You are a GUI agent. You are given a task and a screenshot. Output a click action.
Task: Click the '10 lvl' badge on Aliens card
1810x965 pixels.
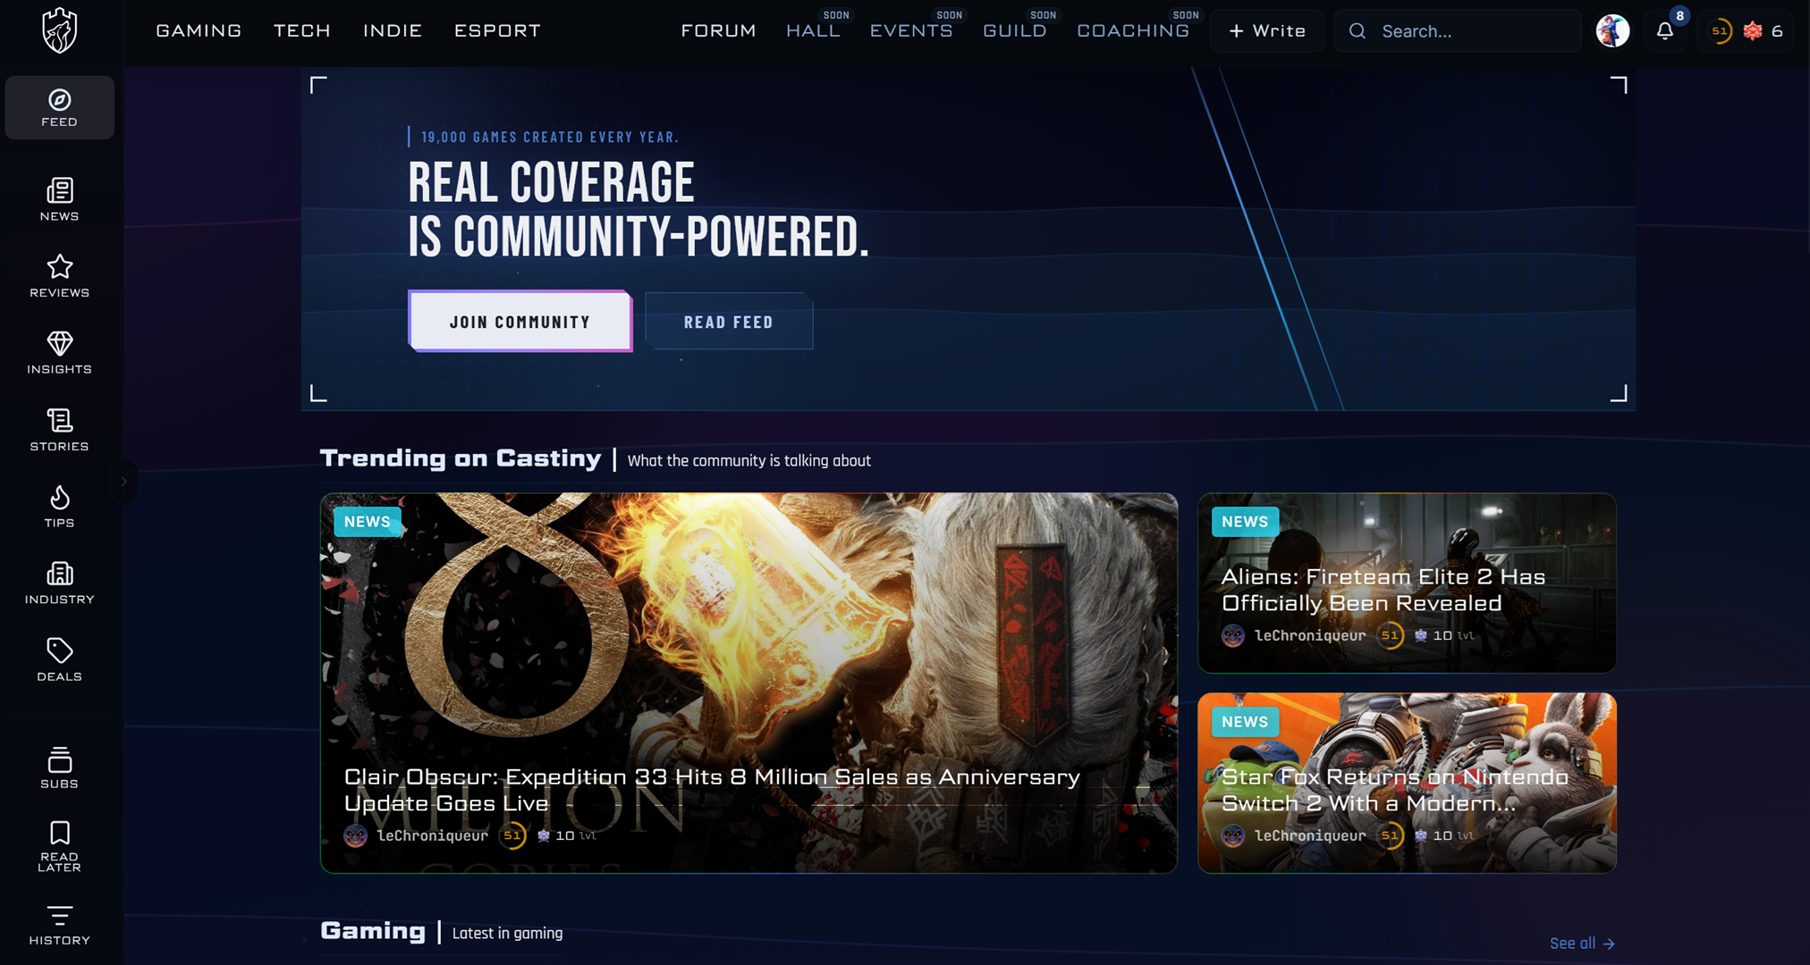tap(1444, 636)
